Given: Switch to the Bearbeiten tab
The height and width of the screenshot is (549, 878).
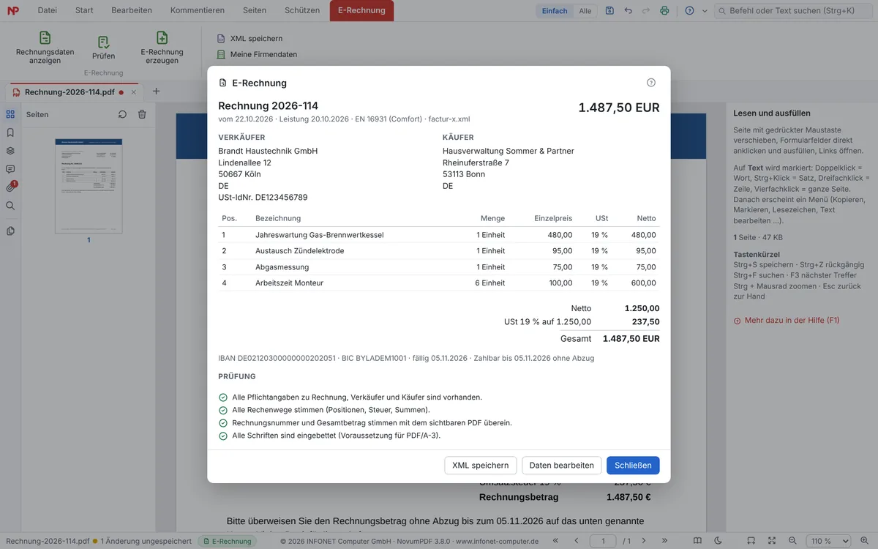Looking at the screenshot, I should [x=132, y=10].
